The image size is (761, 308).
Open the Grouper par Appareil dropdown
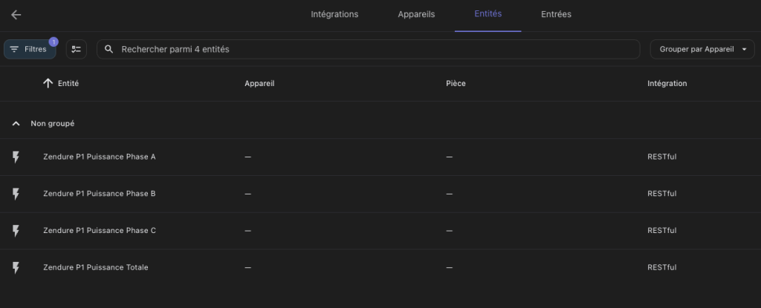(702, 49)
